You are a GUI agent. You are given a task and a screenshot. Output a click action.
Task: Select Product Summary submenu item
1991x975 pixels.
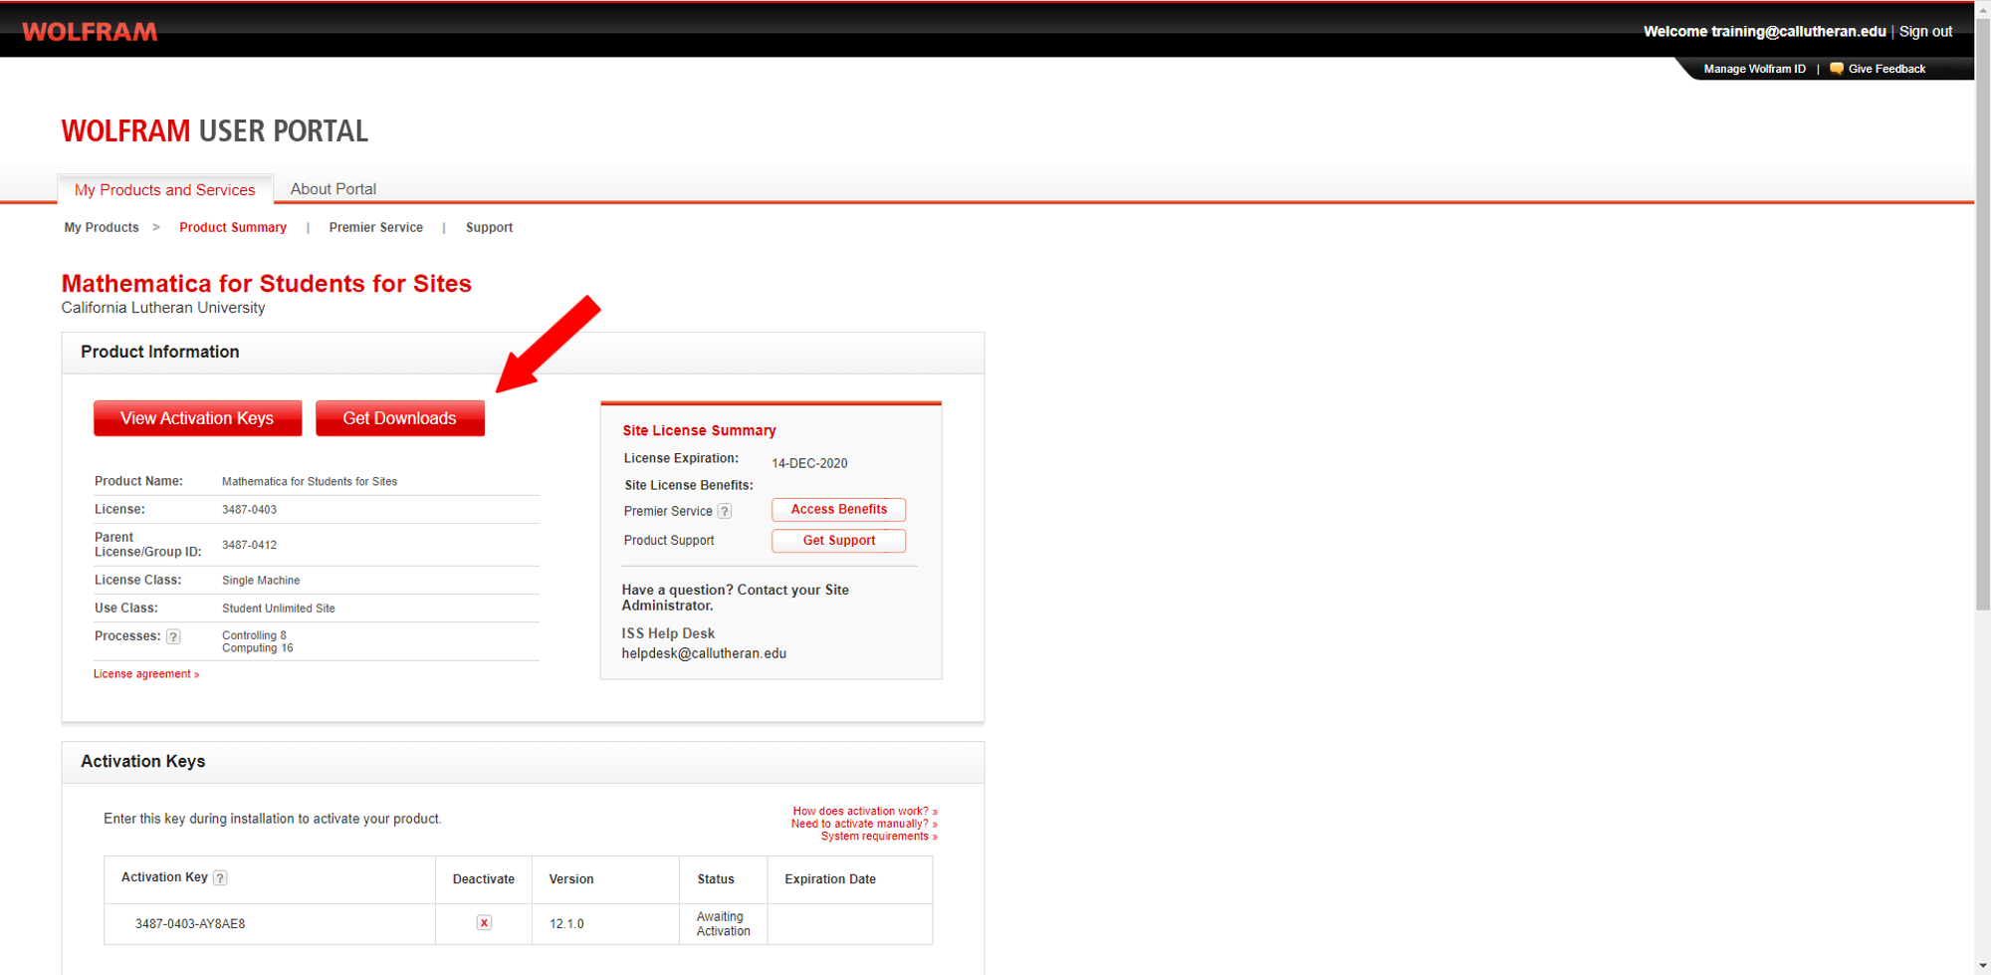point(233,227)
